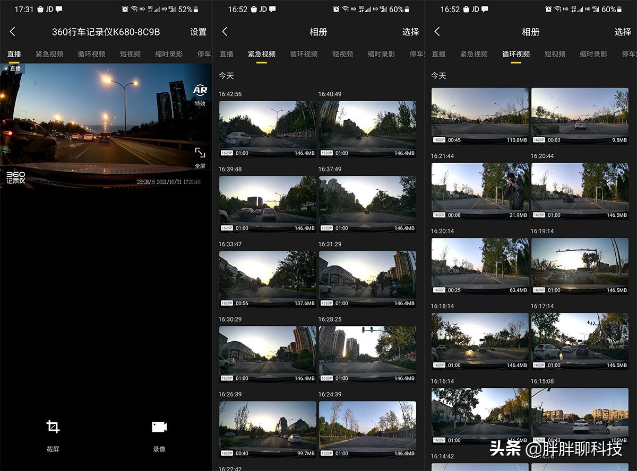Tap the 相册 title of the 紧急视频 screen
The image size is (637, 471).
pos(318,32)
